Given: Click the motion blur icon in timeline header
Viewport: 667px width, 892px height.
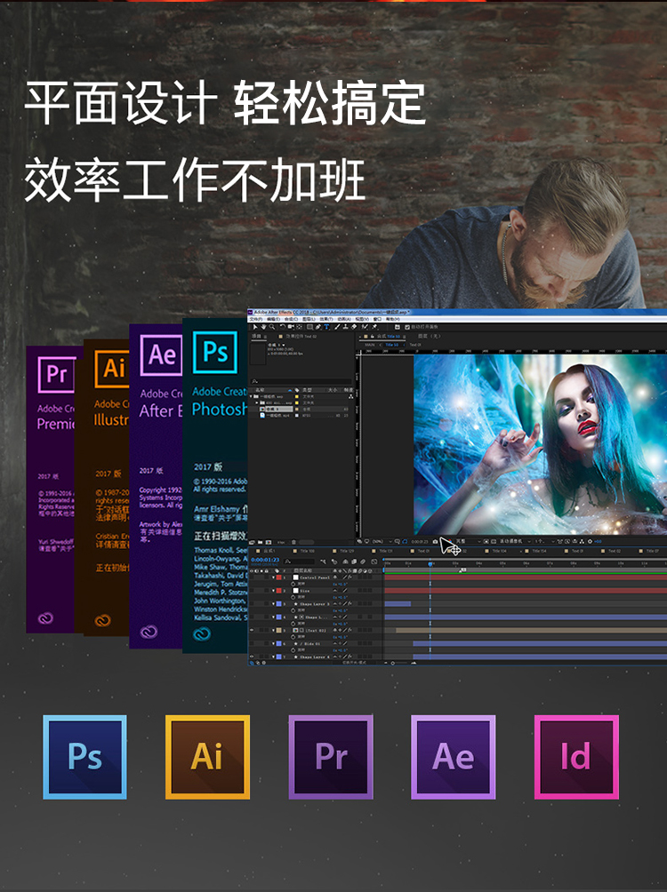Looking at the screenshot, I should coord(363,561).
